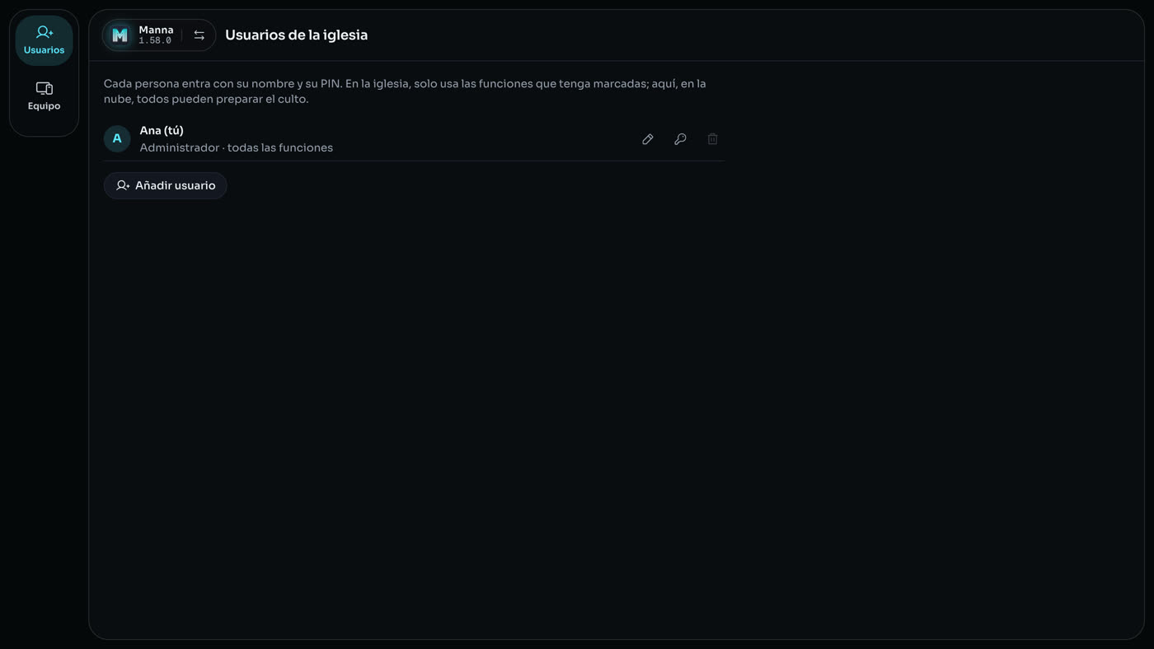The height and width of the screenshot is (649, 1154).
Task: Click the person-plus icon in Añadir usuario
Action: tap(123, 185)
